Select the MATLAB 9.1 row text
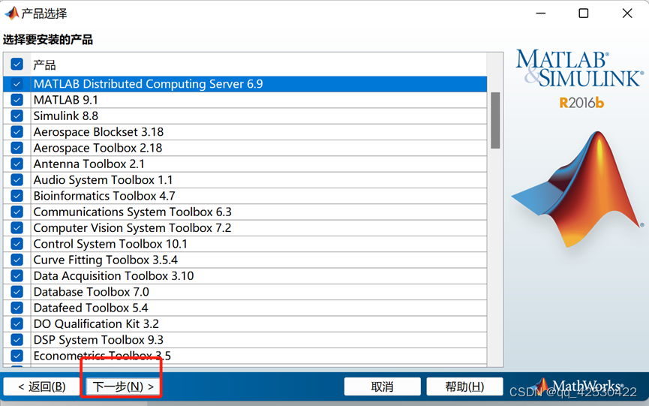 (66, 100)
